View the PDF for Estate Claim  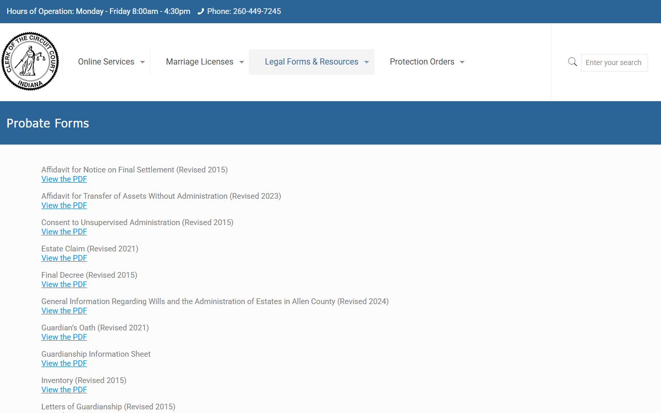point(64,258)
